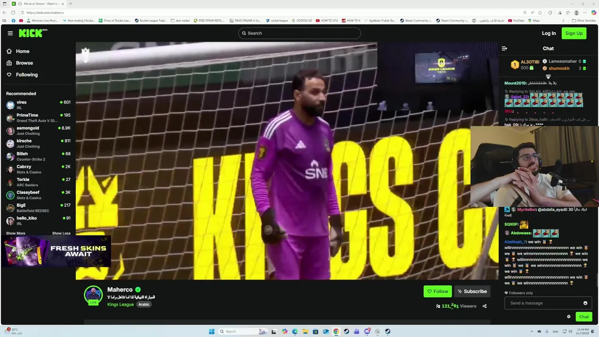
Task: Open chatter Mount2010's username
Action: tap(515, 83)
